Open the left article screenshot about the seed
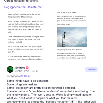 (26, 36)
